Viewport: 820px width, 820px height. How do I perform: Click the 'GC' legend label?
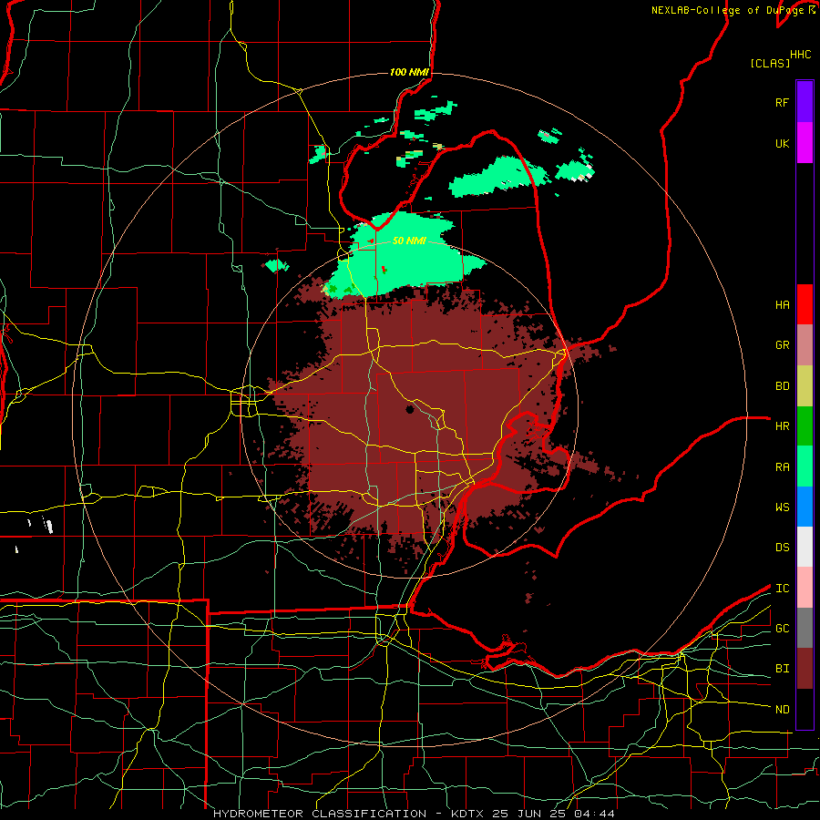pyautogui.click(x=782, y=628)
